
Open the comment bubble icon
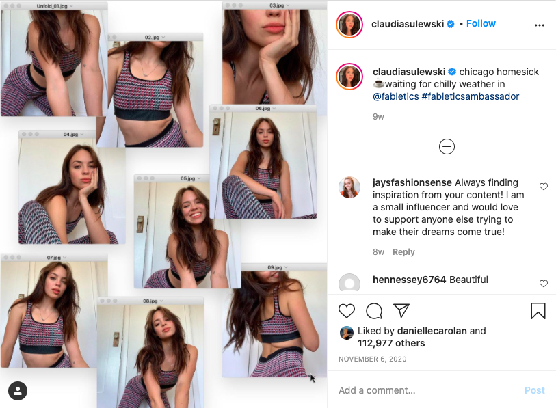pos(374,311)
